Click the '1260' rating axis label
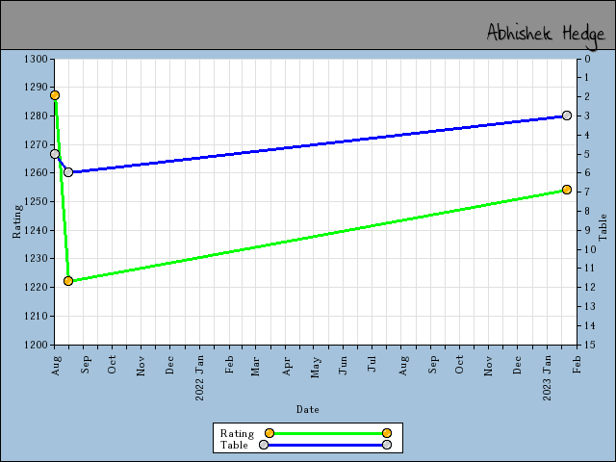The width and height of the screenshot is (616, 462). tap(36, 173)
